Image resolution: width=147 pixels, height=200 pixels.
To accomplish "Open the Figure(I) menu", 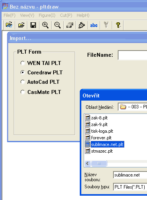I will click(47, 15).
